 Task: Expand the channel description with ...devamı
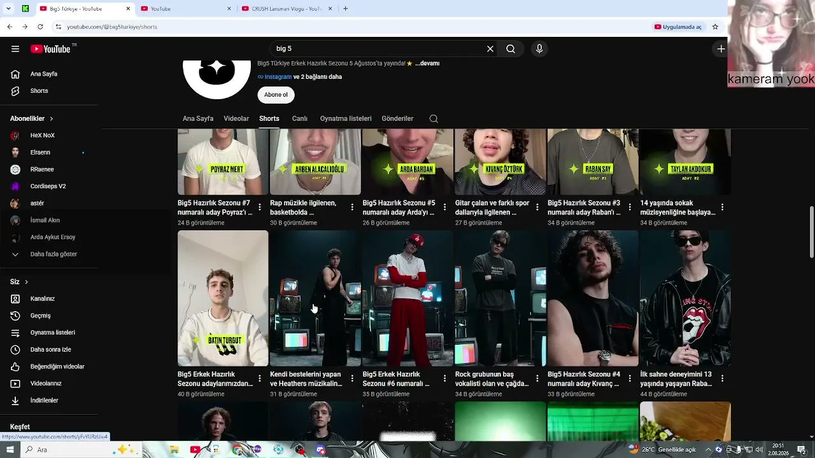click(x=427, y=64)
